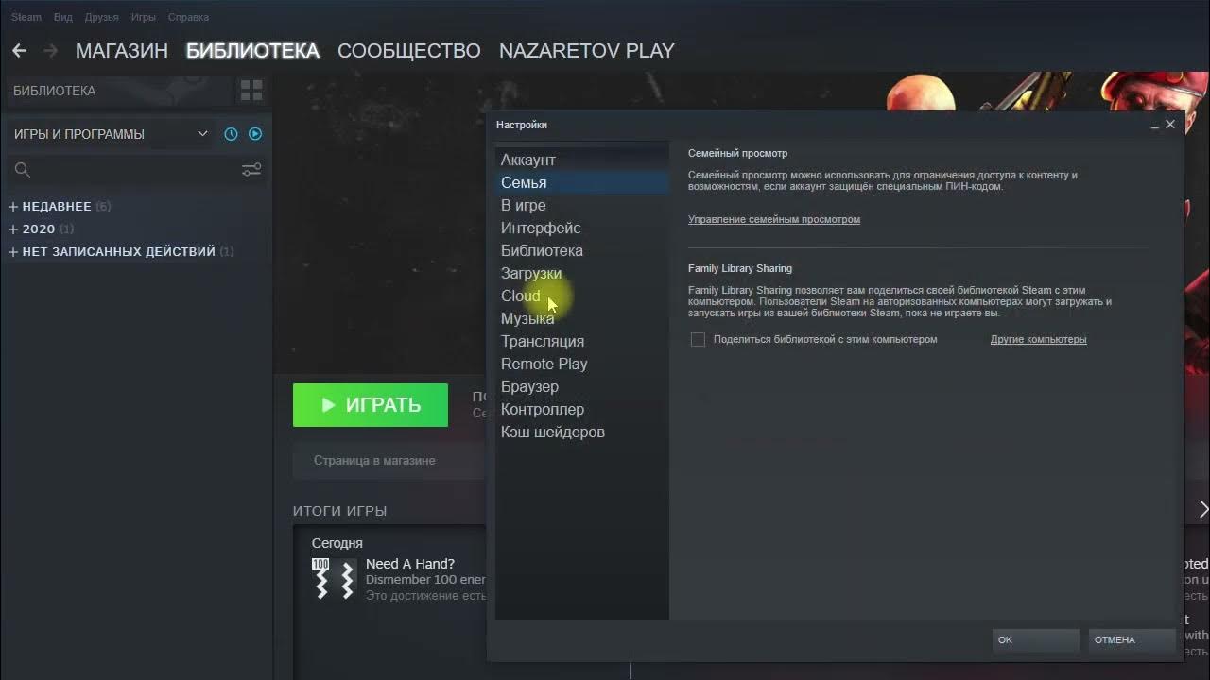Confirm settings with OK button
This screenshot has width=1210, height=680.
tap(1035, 639)
